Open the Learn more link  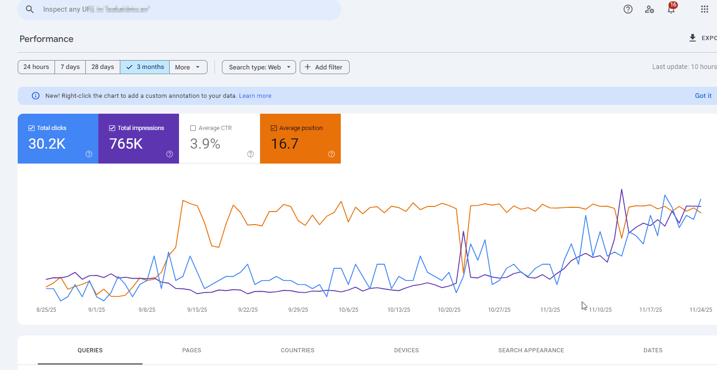pyautogui.click(x=255, y=96)
